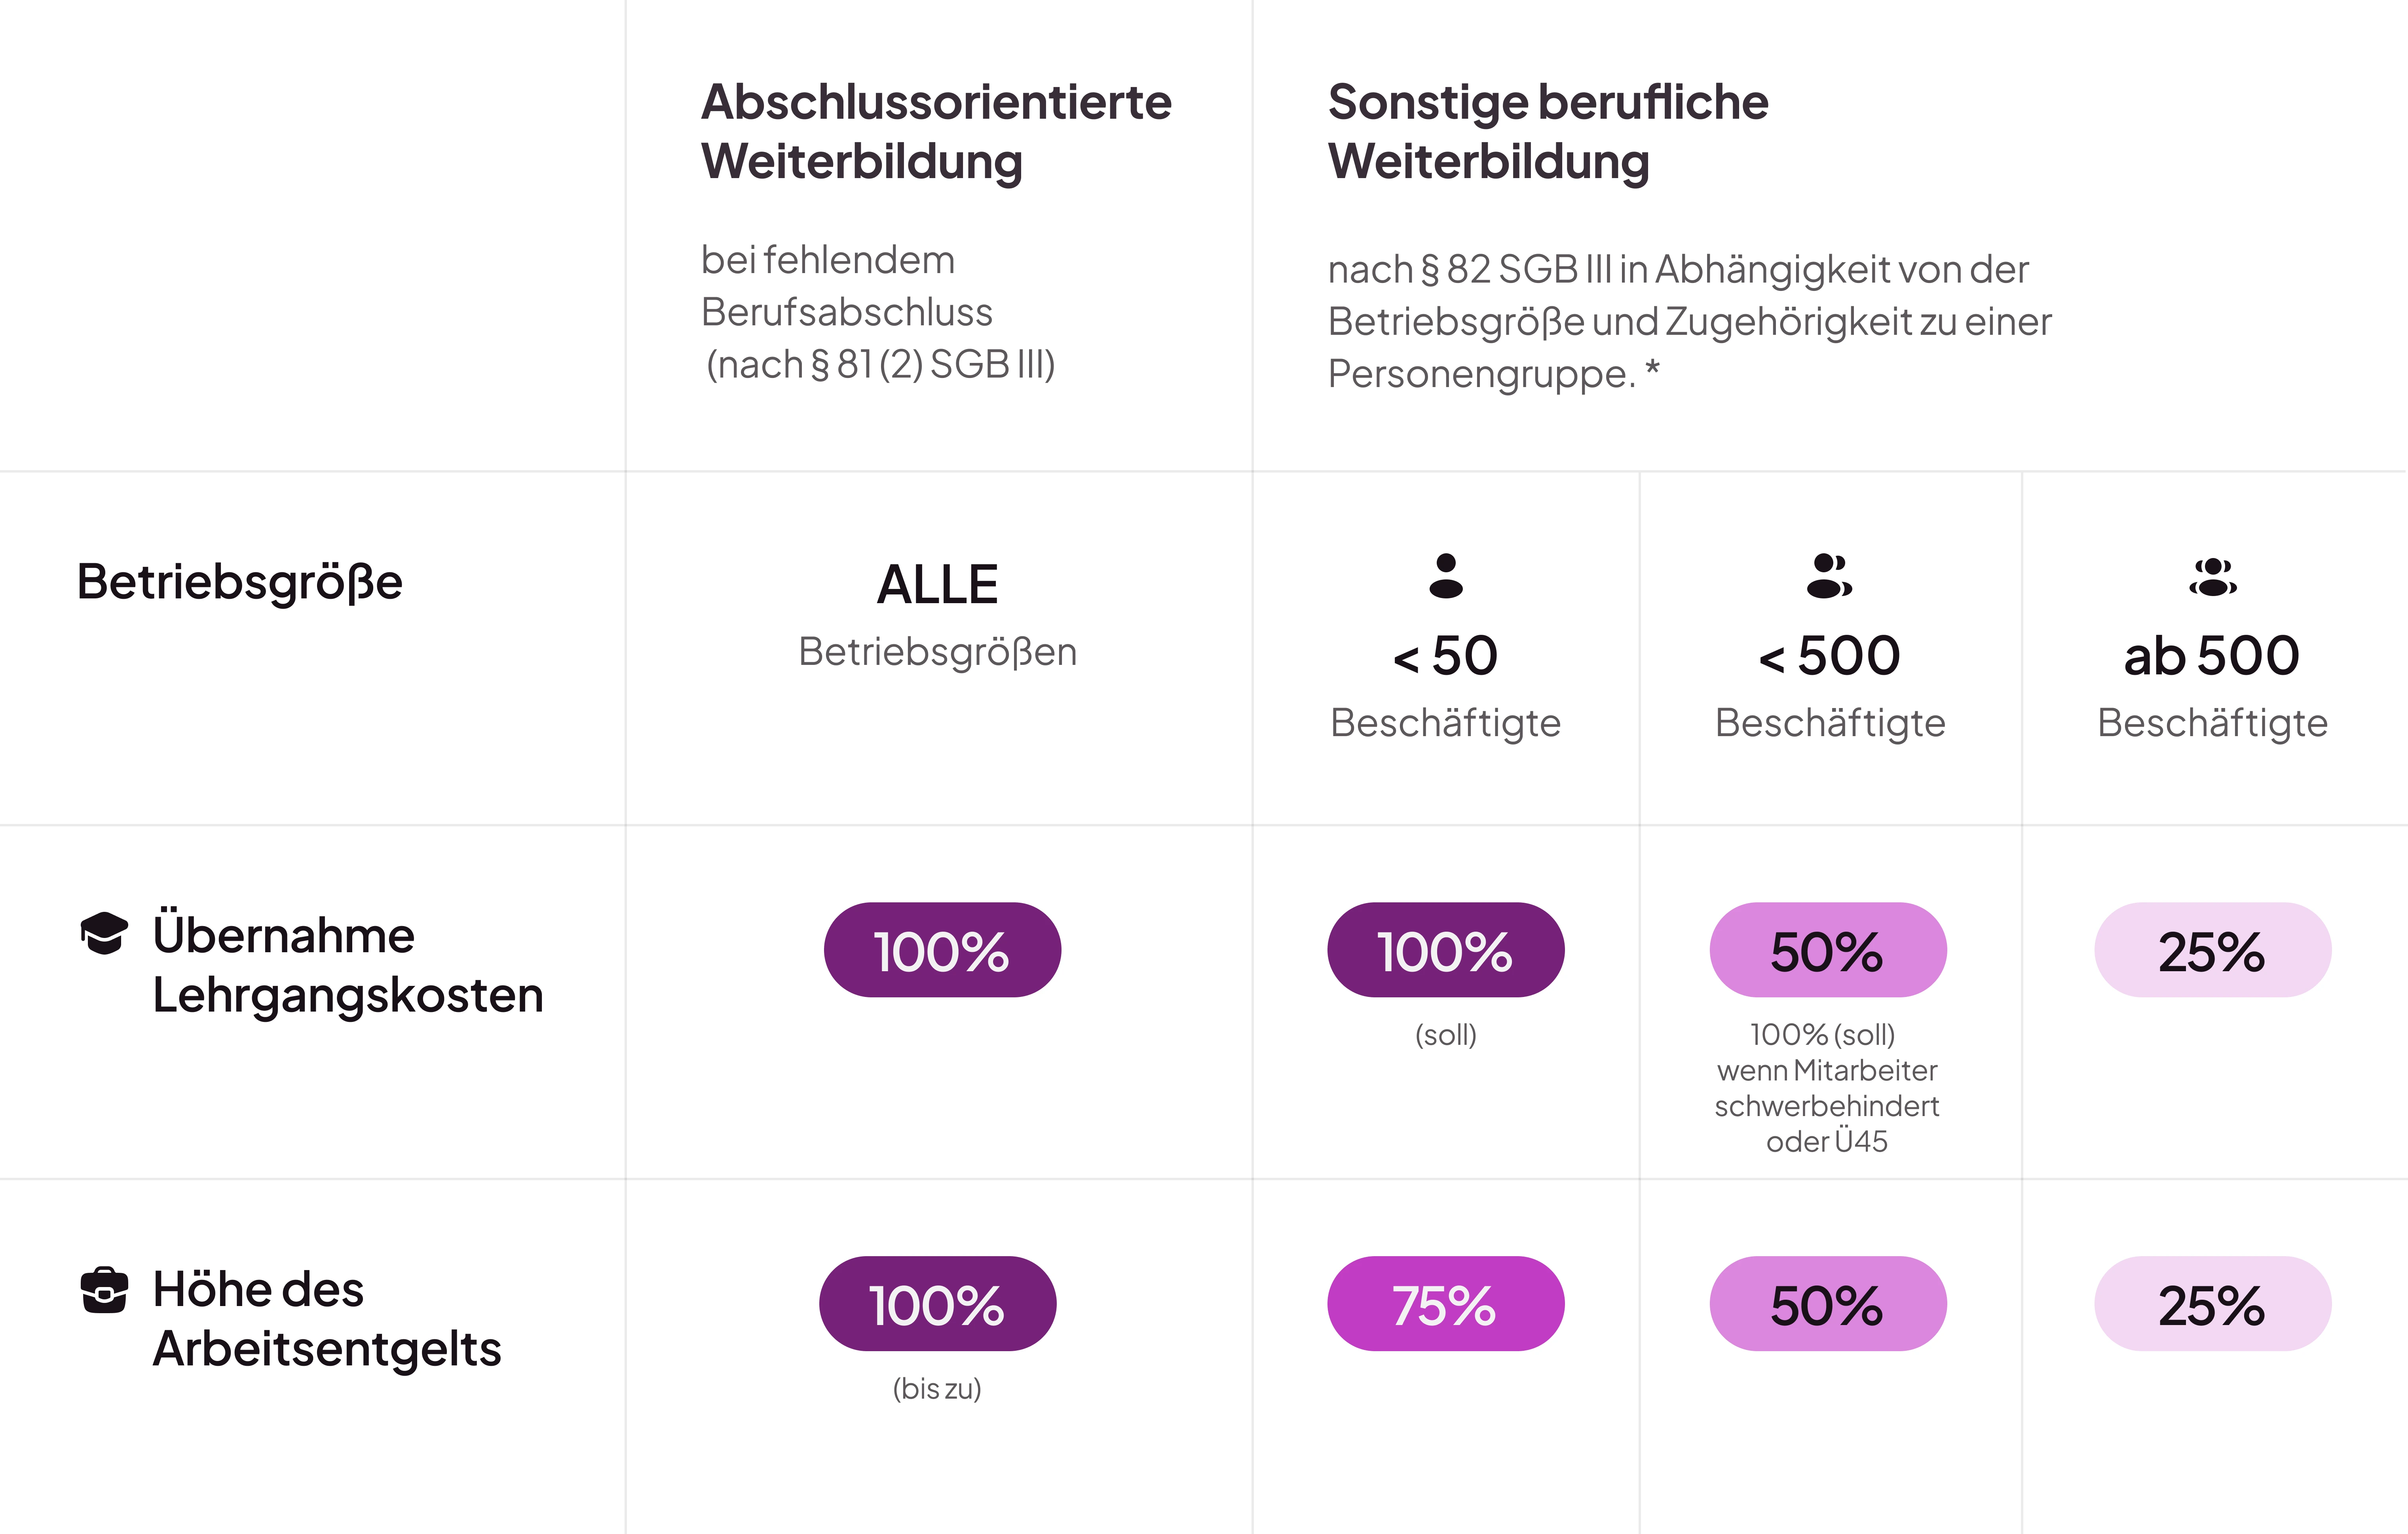Select the 100% Lehrgangskosten badge under ALLE
The height and width of the screenshot is (1534, 2408).
point(942,950)
